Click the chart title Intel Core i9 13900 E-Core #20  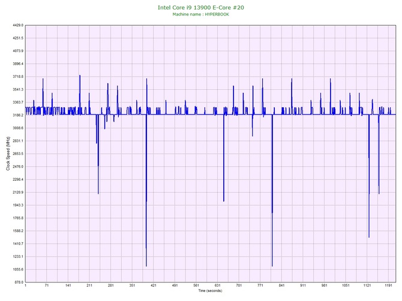201,8
